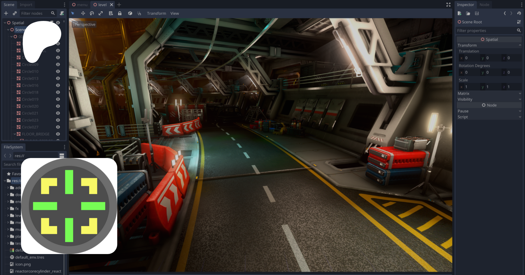Hide the FLOOR_BRIDGE node
Viewport: 525px width, 275px height.
coord(58,134)
